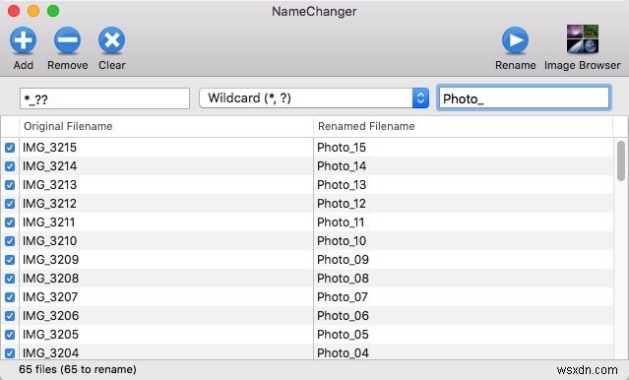Click the Photo_06 renamed filename
The image size is (629, 380).
tap(343, 316)
